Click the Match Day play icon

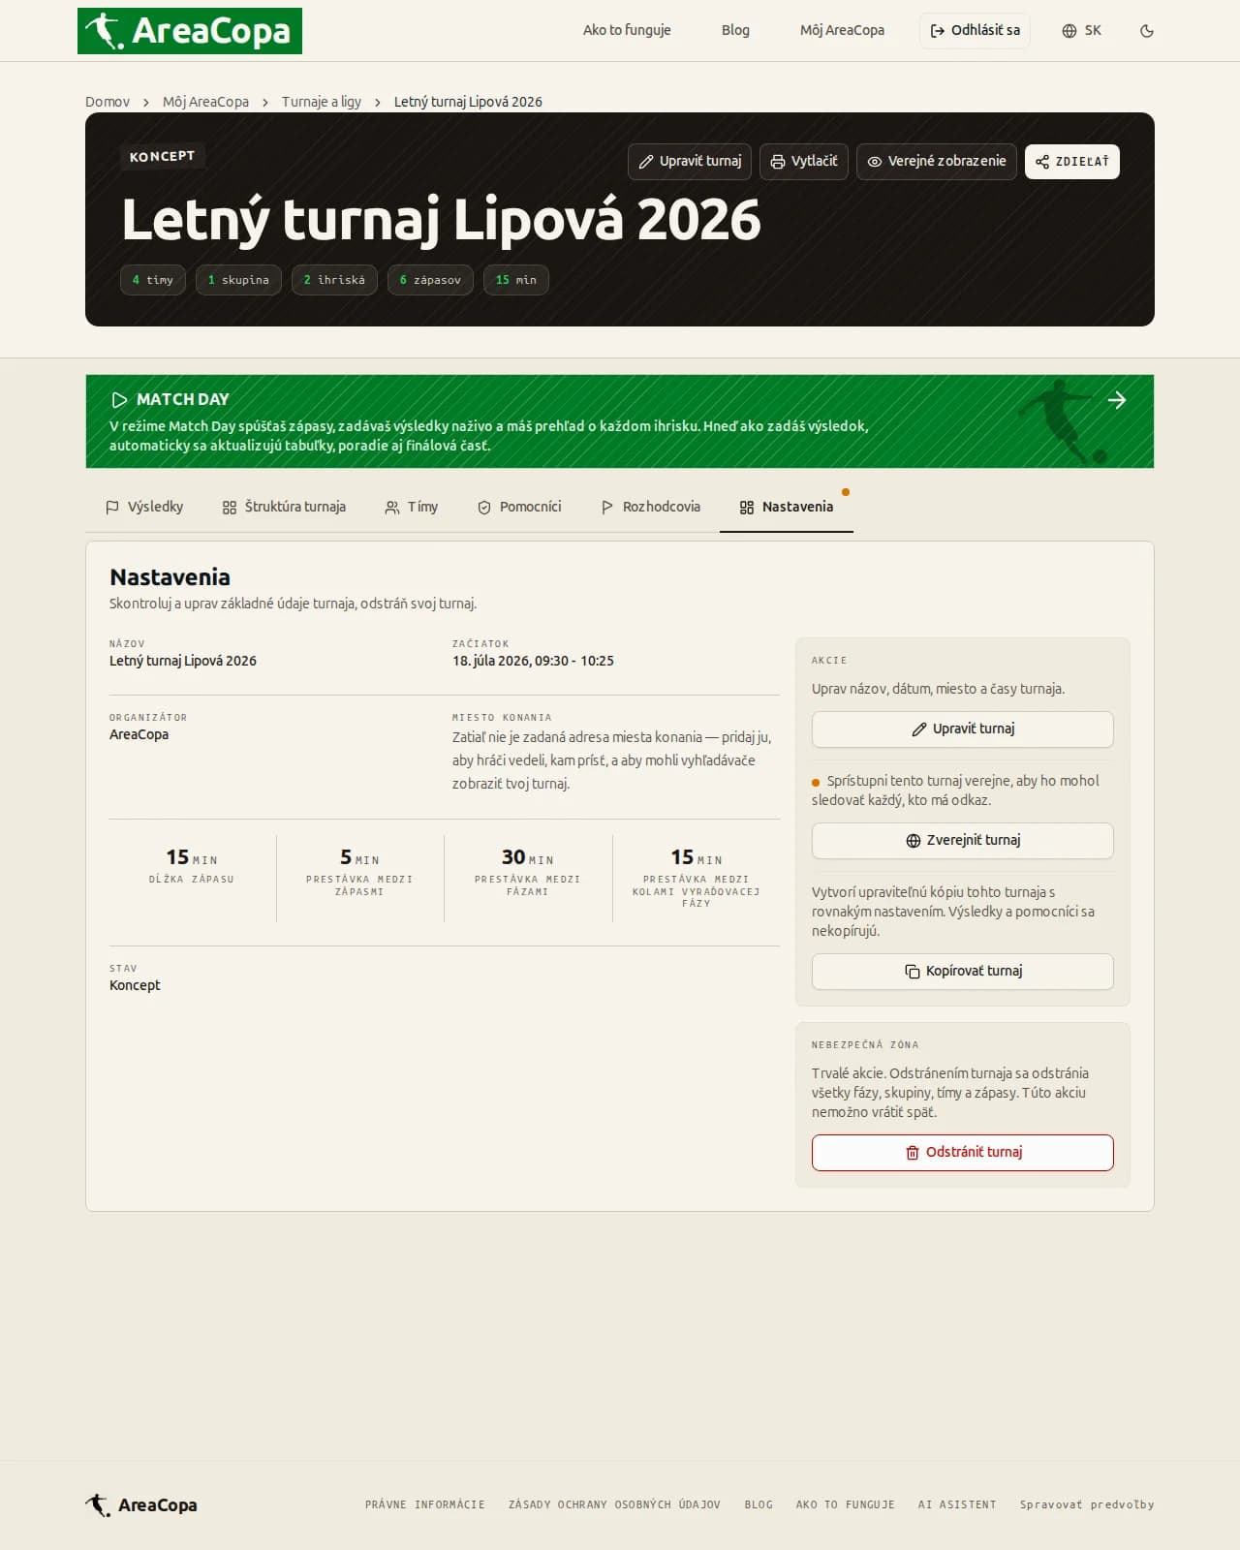[119, 400]
